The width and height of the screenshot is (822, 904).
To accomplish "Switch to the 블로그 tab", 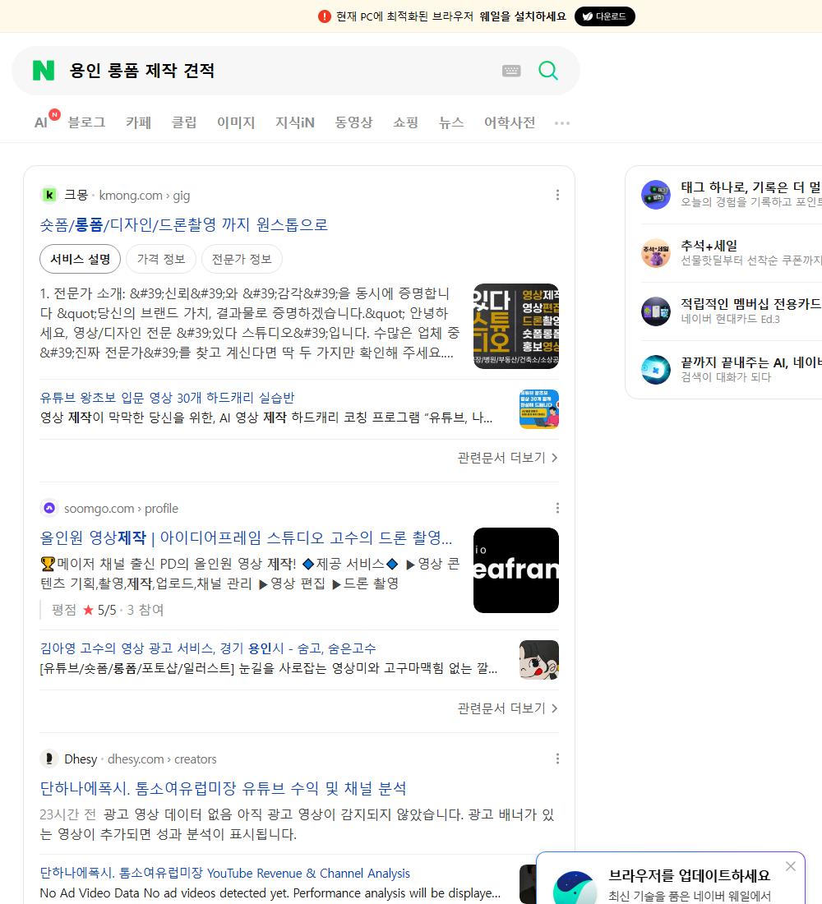I will 86,122.
